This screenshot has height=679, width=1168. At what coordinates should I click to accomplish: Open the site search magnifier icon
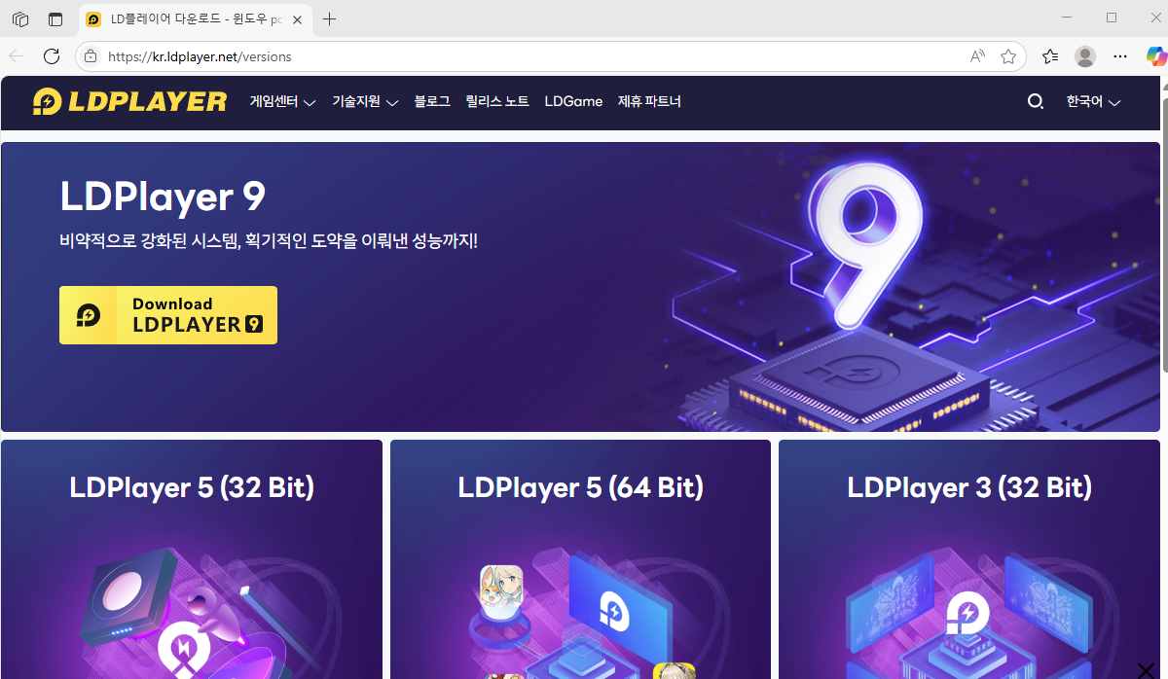[x=1036, y=101]
